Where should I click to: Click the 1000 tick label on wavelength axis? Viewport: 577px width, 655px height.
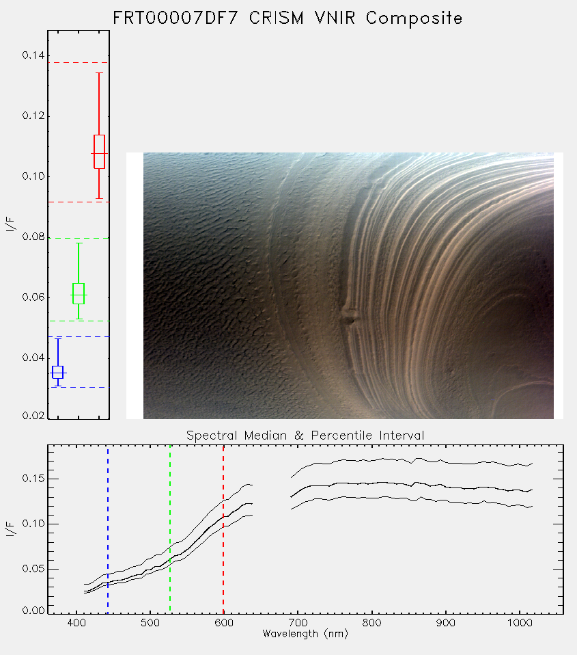[520, 623]
